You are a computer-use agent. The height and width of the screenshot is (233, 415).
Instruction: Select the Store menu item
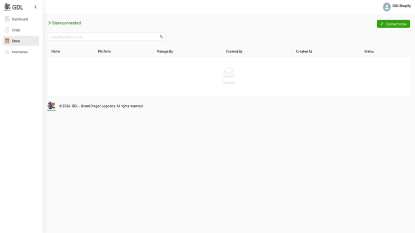click(21, 41)
